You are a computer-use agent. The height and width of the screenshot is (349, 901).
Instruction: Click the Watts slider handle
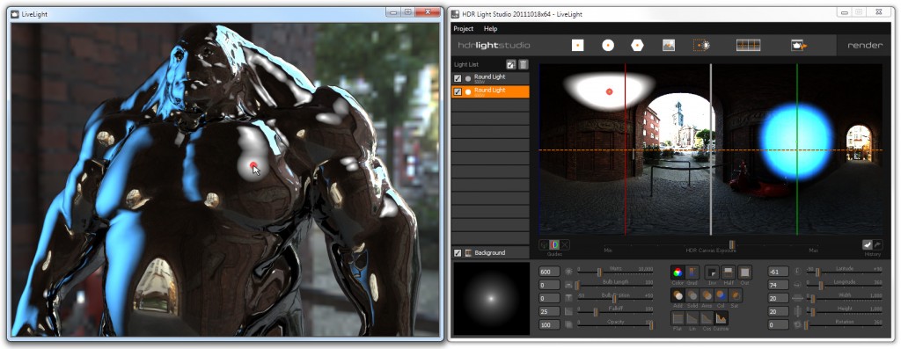click(598, 273)
